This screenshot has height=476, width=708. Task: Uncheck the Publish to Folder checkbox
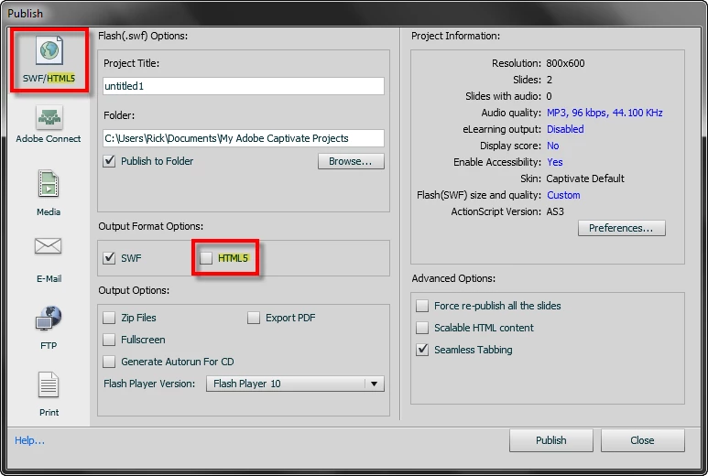point(109,161)
